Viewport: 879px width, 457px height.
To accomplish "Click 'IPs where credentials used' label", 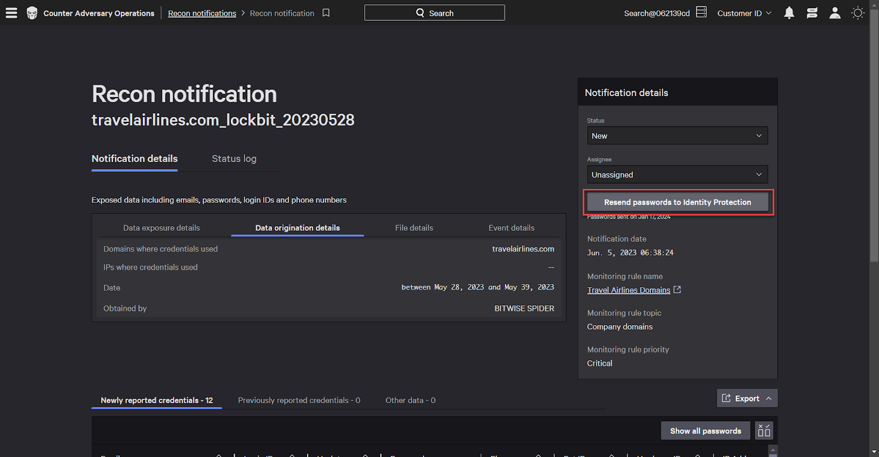I will [x=151, y=267].
